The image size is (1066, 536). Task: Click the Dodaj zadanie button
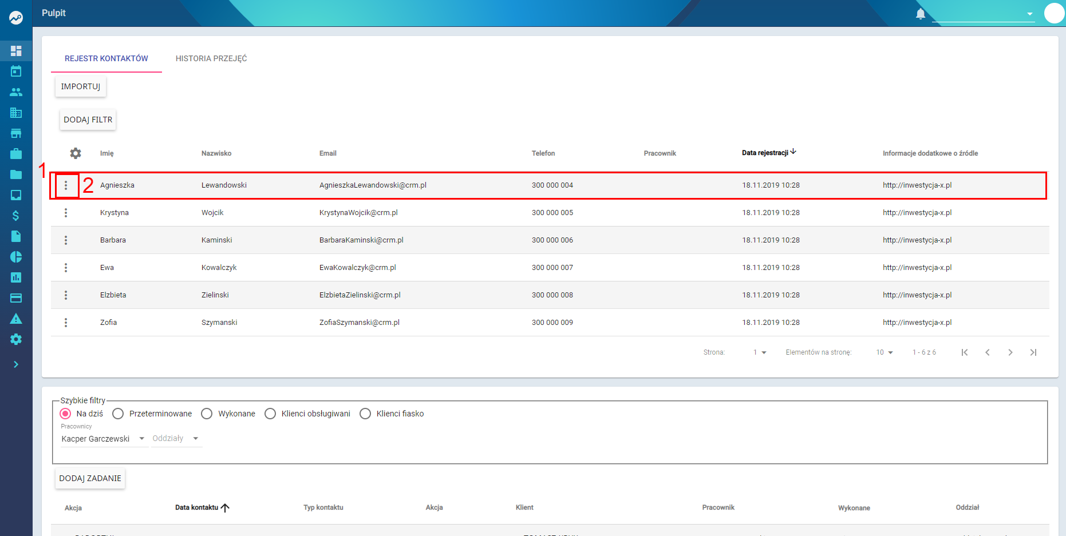[90, 478]
